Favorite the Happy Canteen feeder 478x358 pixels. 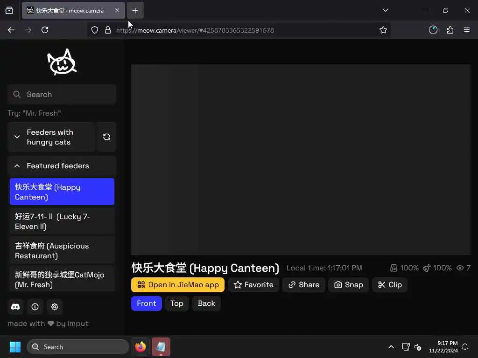[253, 285]
